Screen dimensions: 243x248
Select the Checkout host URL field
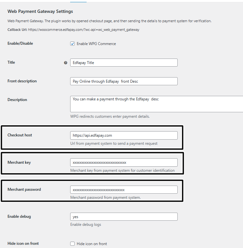coord(124,135)
